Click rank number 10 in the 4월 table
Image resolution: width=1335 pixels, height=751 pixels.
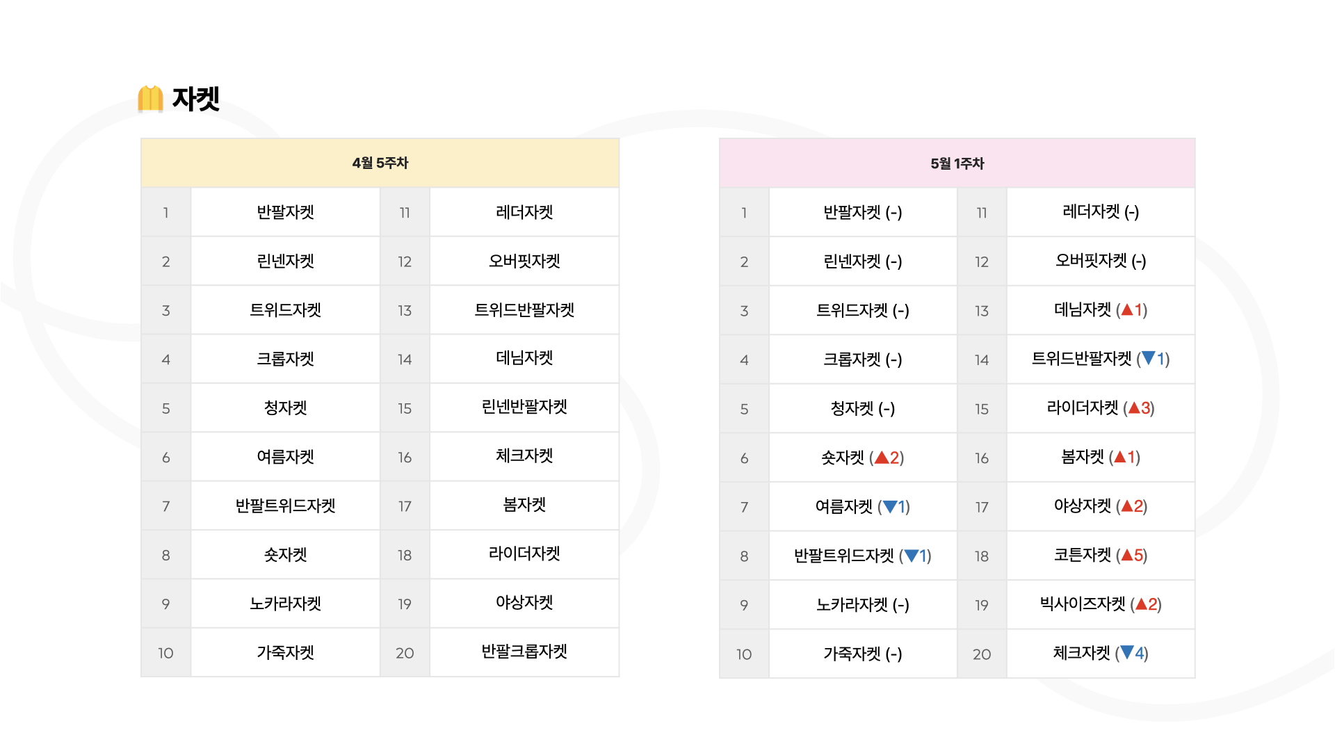click(165, 653)
